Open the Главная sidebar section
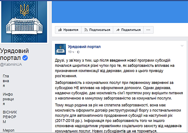188x133 pixels. (x=6, y=82)
